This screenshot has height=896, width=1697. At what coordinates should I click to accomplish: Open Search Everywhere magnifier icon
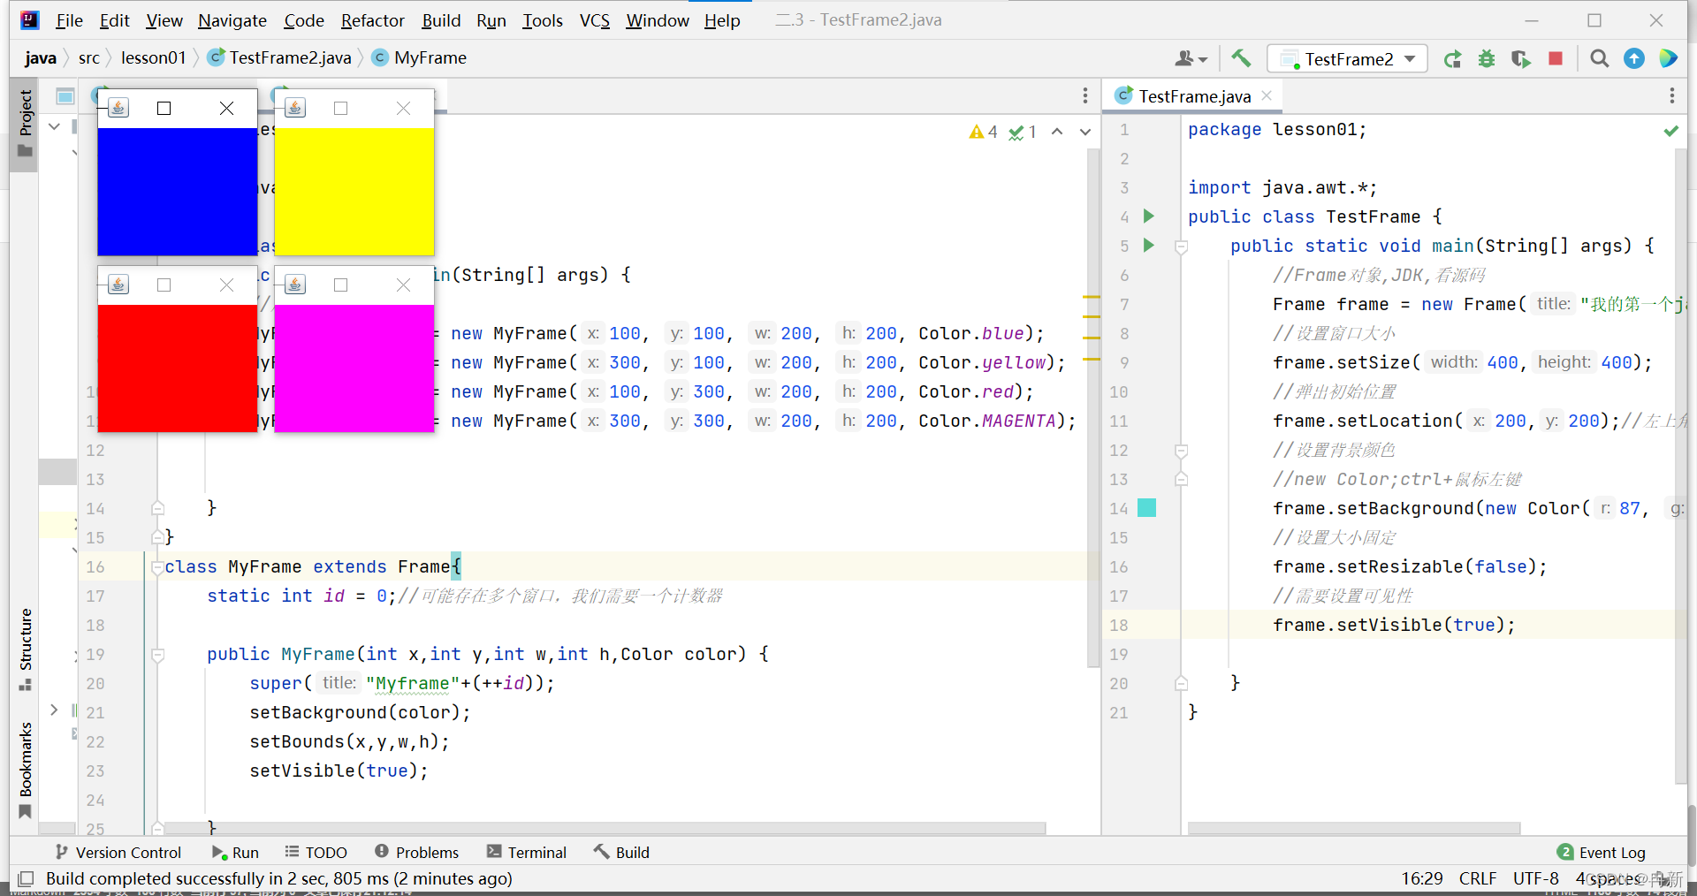[x=1599, y=58]
